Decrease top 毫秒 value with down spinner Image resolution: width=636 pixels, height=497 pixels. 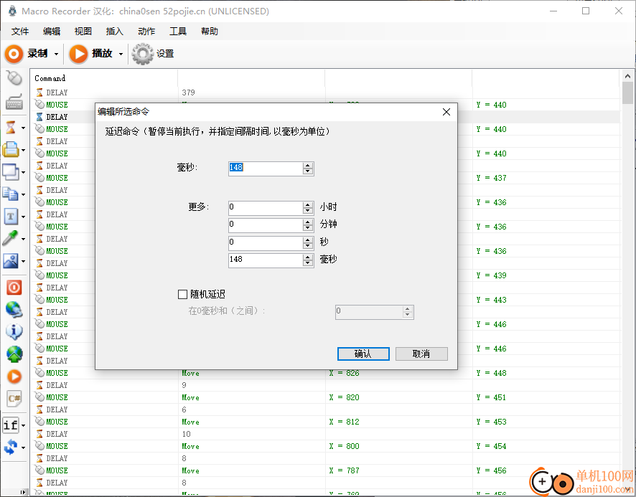pos(308,171)
